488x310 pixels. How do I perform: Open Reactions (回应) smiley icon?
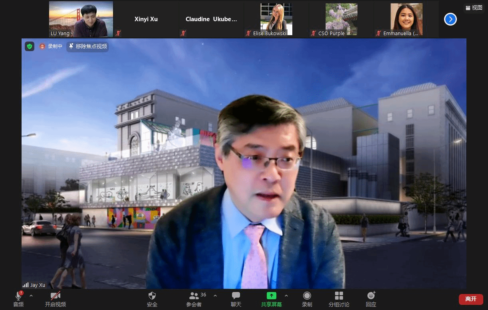pos(371,296)
